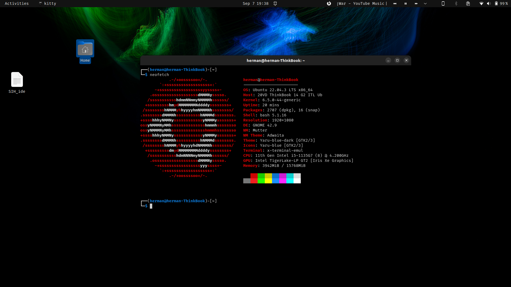Click the War - YouTube Music track label
The width and height of the screenshot is (511, 287).
point(361,3)
